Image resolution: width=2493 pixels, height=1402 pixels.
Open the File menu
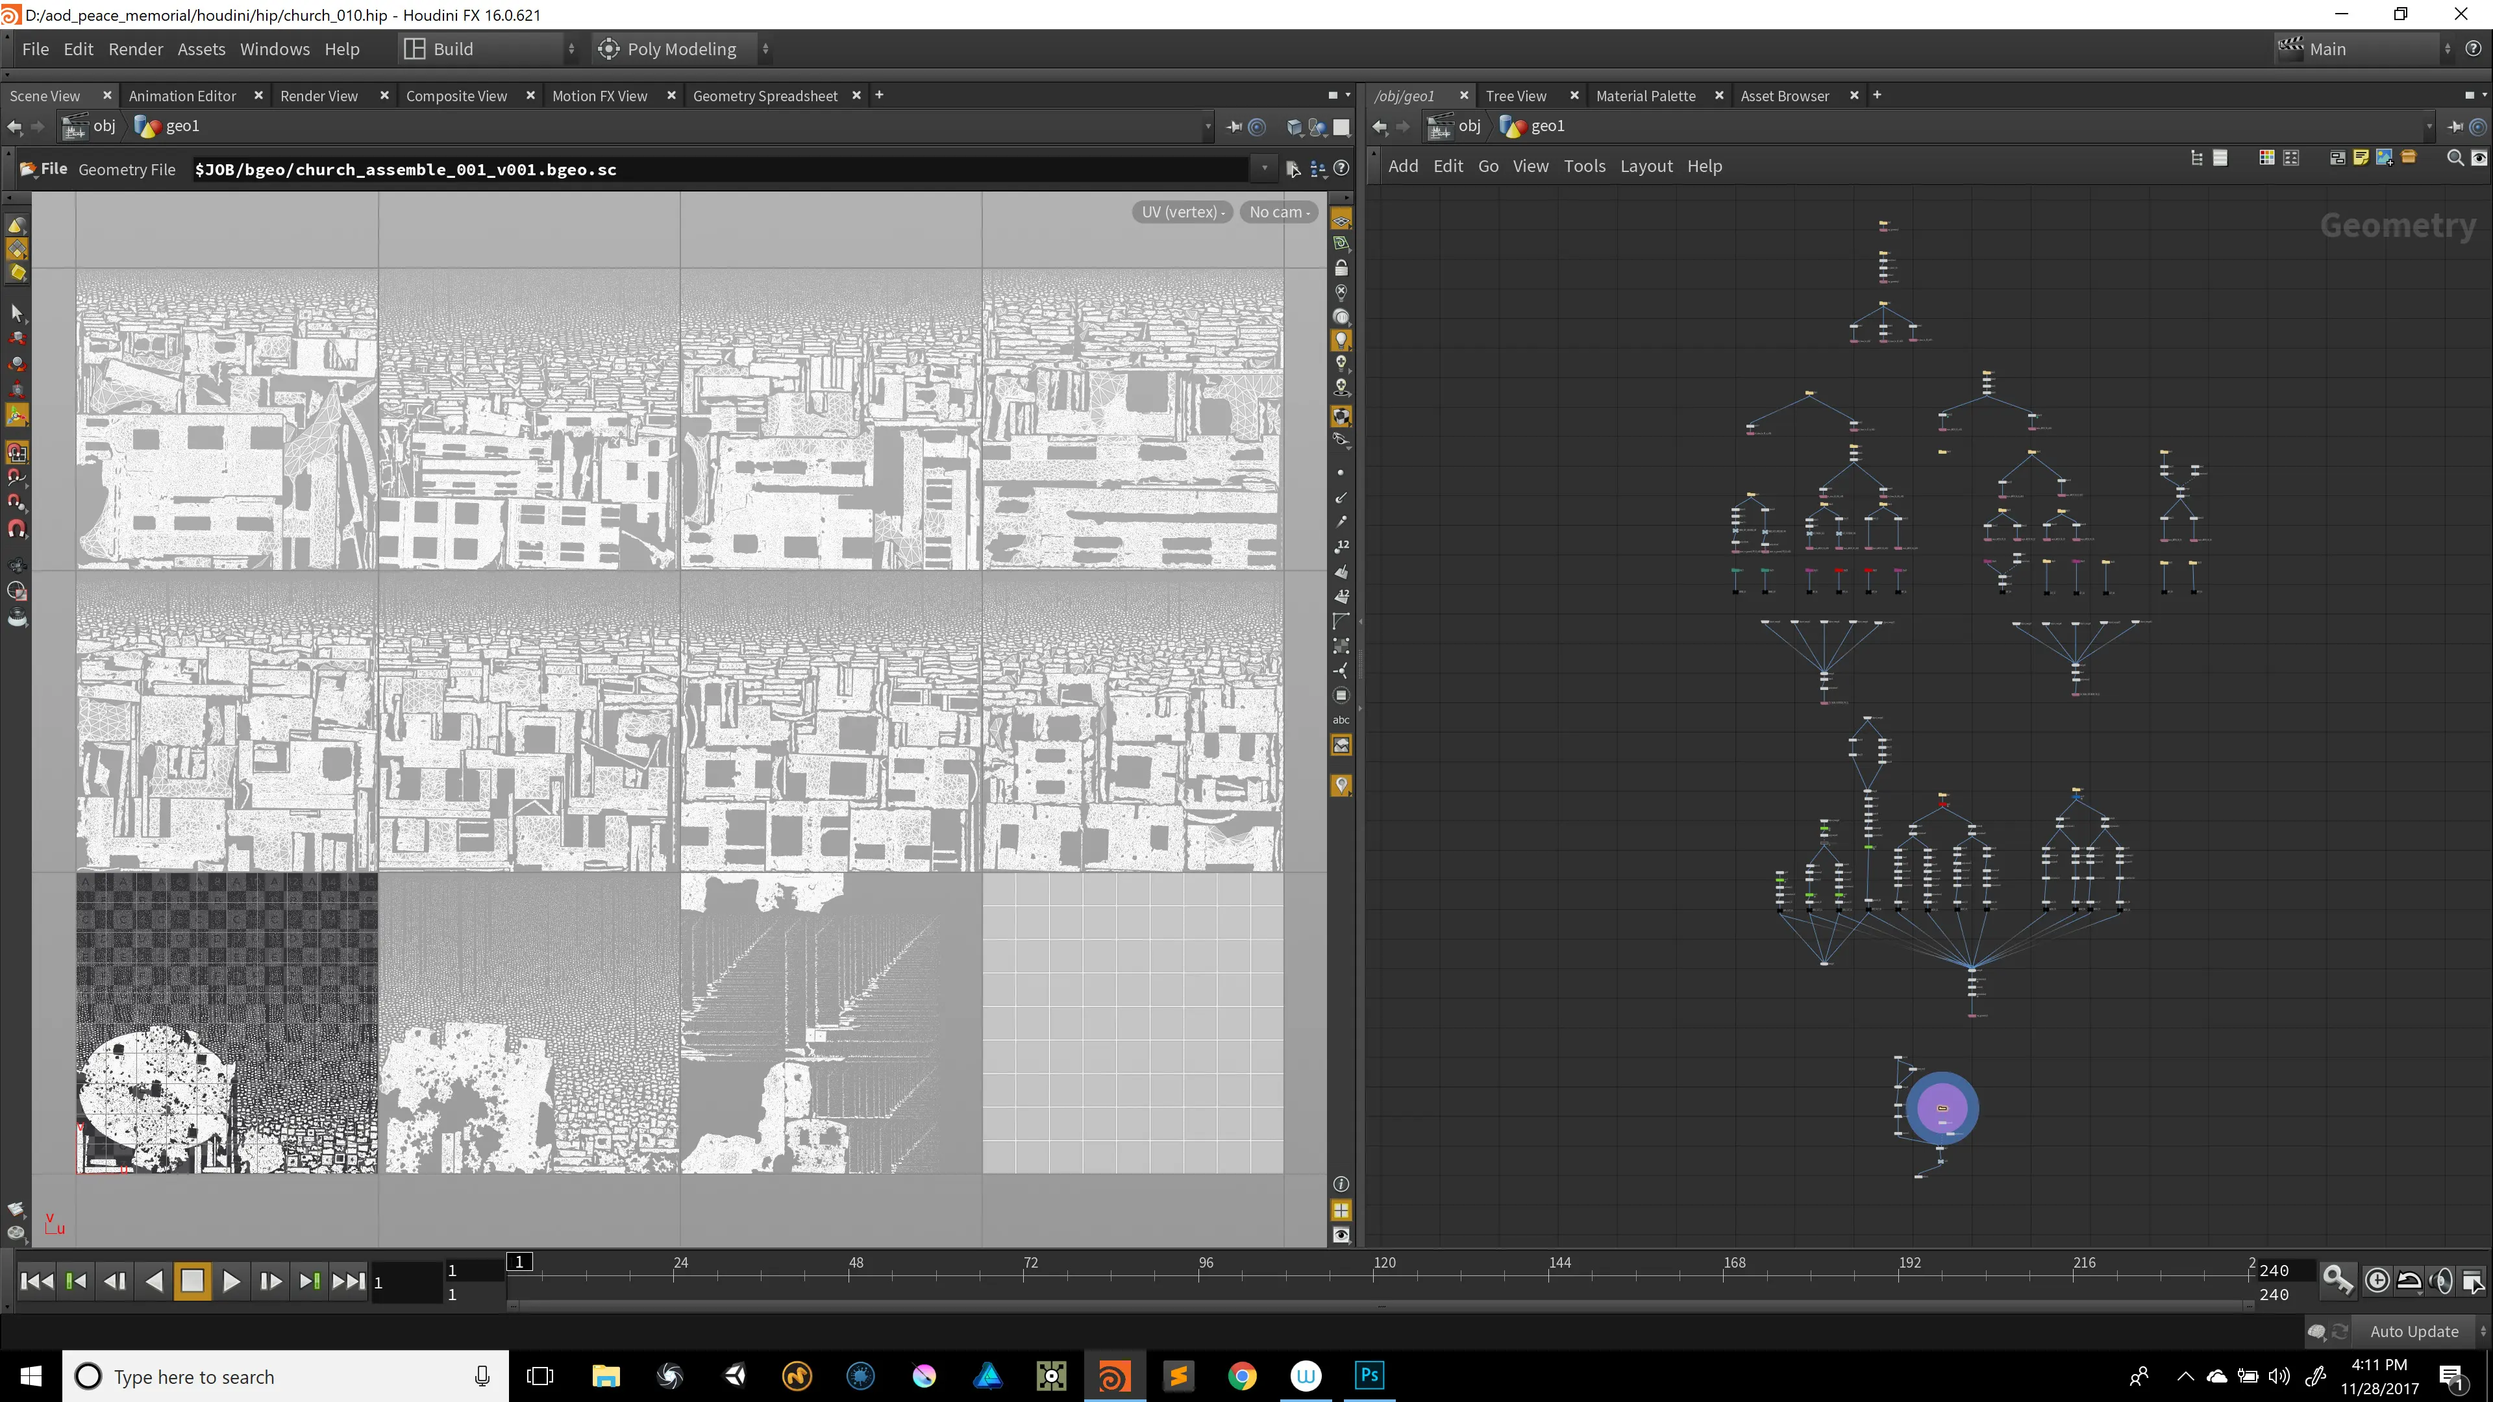pos(35,49)
